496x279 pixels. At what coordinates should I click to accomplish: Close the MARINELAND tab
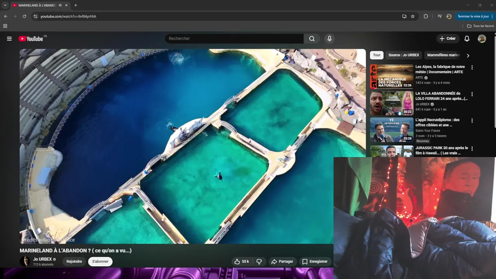(x=67, y=5)
